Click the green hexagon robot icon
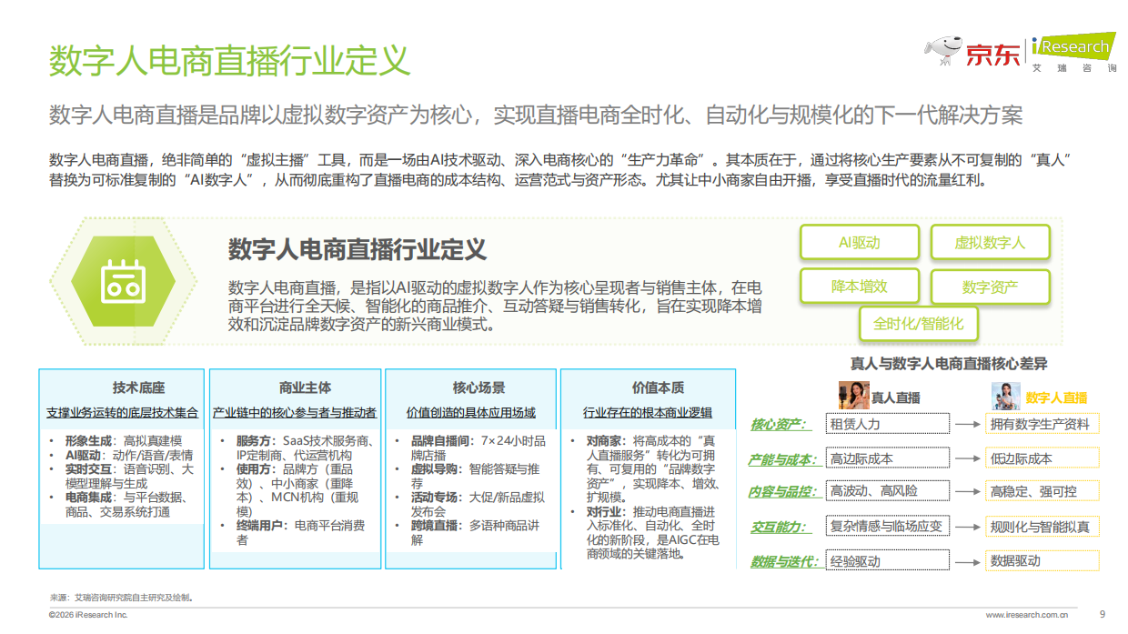The image size is (1128, 634). [125, 279]
